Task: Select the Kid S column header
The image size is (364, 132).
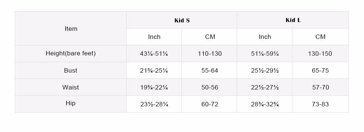Action: 182,20
